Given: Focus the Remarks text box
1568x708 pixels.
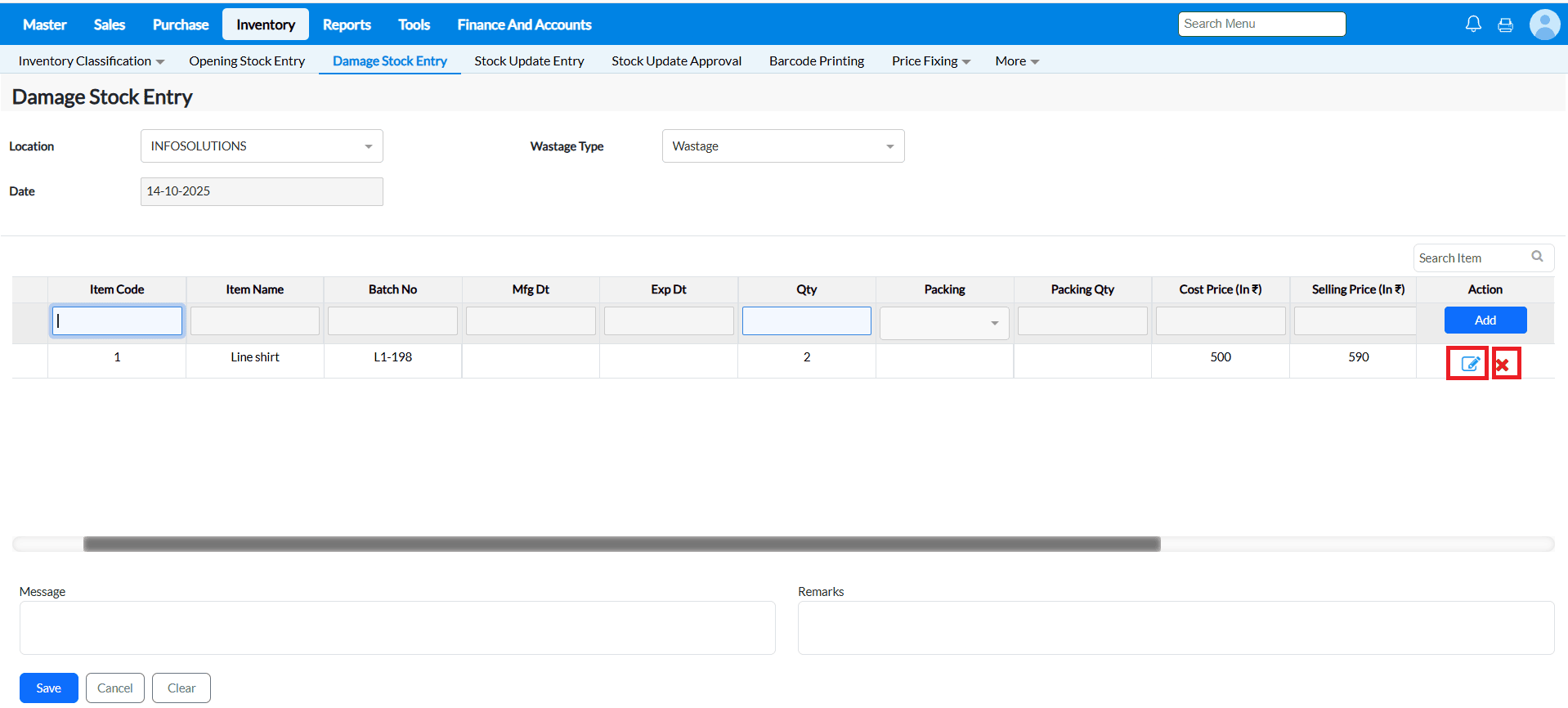Looking at the screenshot, I should coord(1176,628).
